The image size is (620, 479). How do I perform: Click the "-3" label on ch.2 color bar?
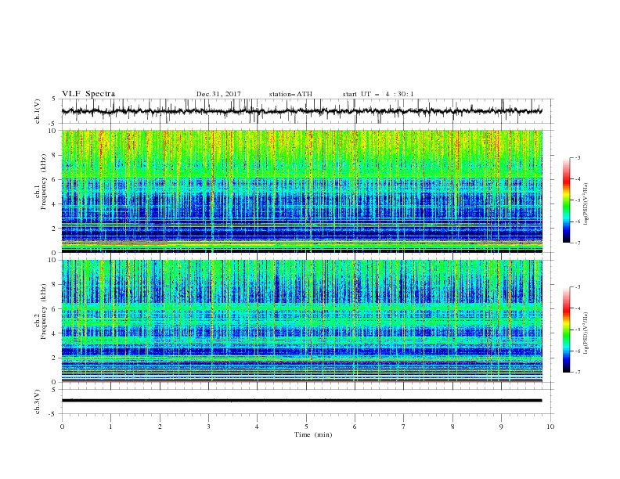click(577, 287)
